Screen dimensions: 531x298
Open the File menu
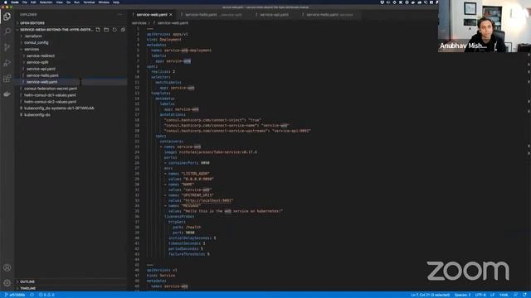[x=24, y=2]
